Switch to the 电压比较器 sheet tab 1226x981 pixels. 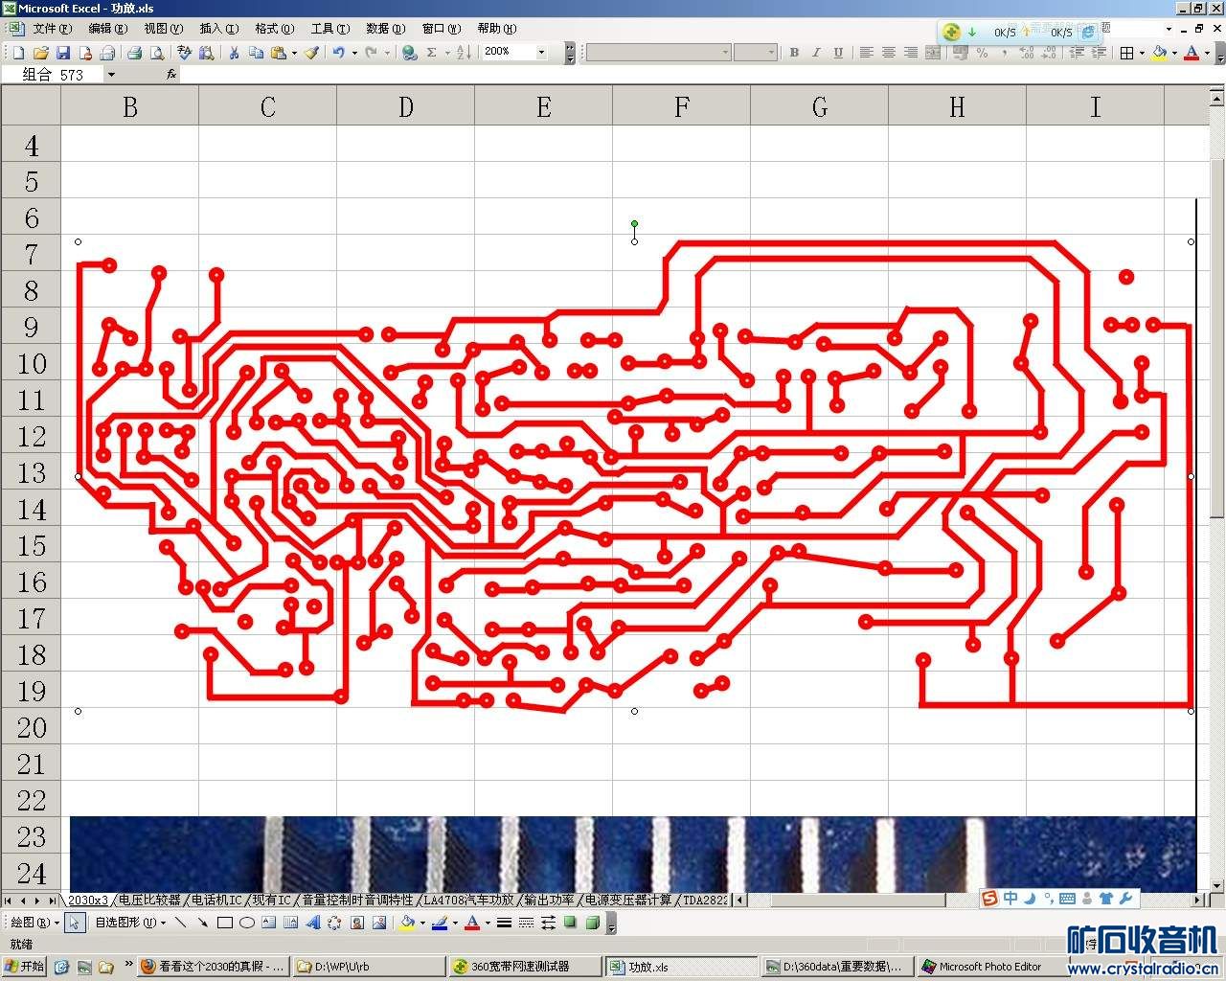point(149,901)
